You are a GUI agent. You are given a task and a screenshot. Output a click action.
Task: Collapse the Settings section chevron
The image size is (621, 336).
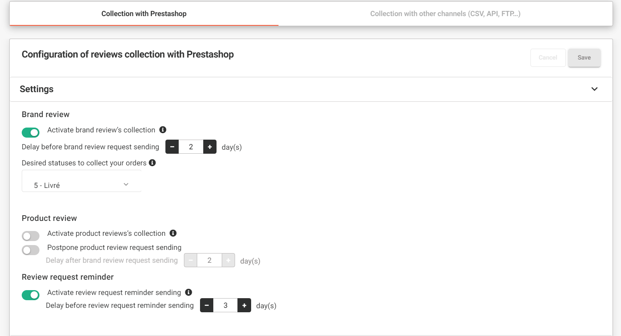click(594, 89)
